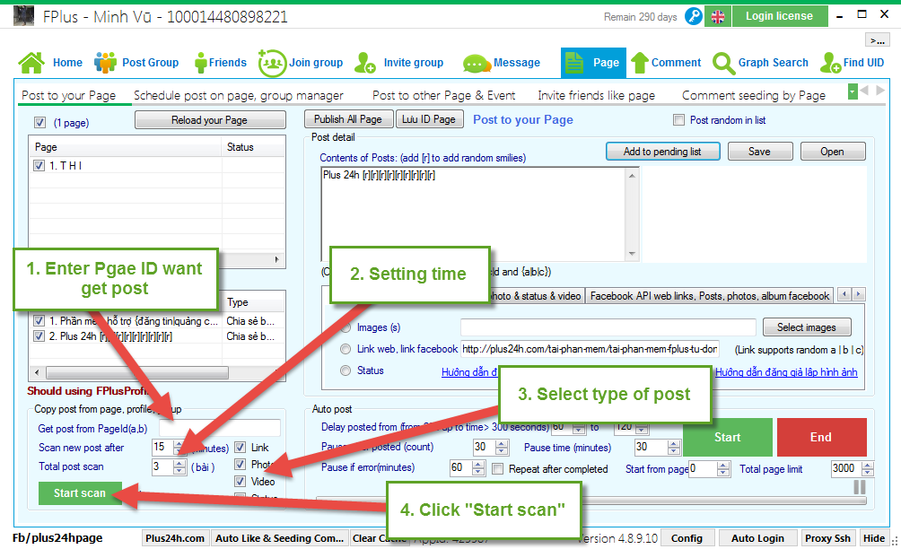Screen dimensions: 901x549
Task: Select the 'Status' radio button
Action: [346, 370]
